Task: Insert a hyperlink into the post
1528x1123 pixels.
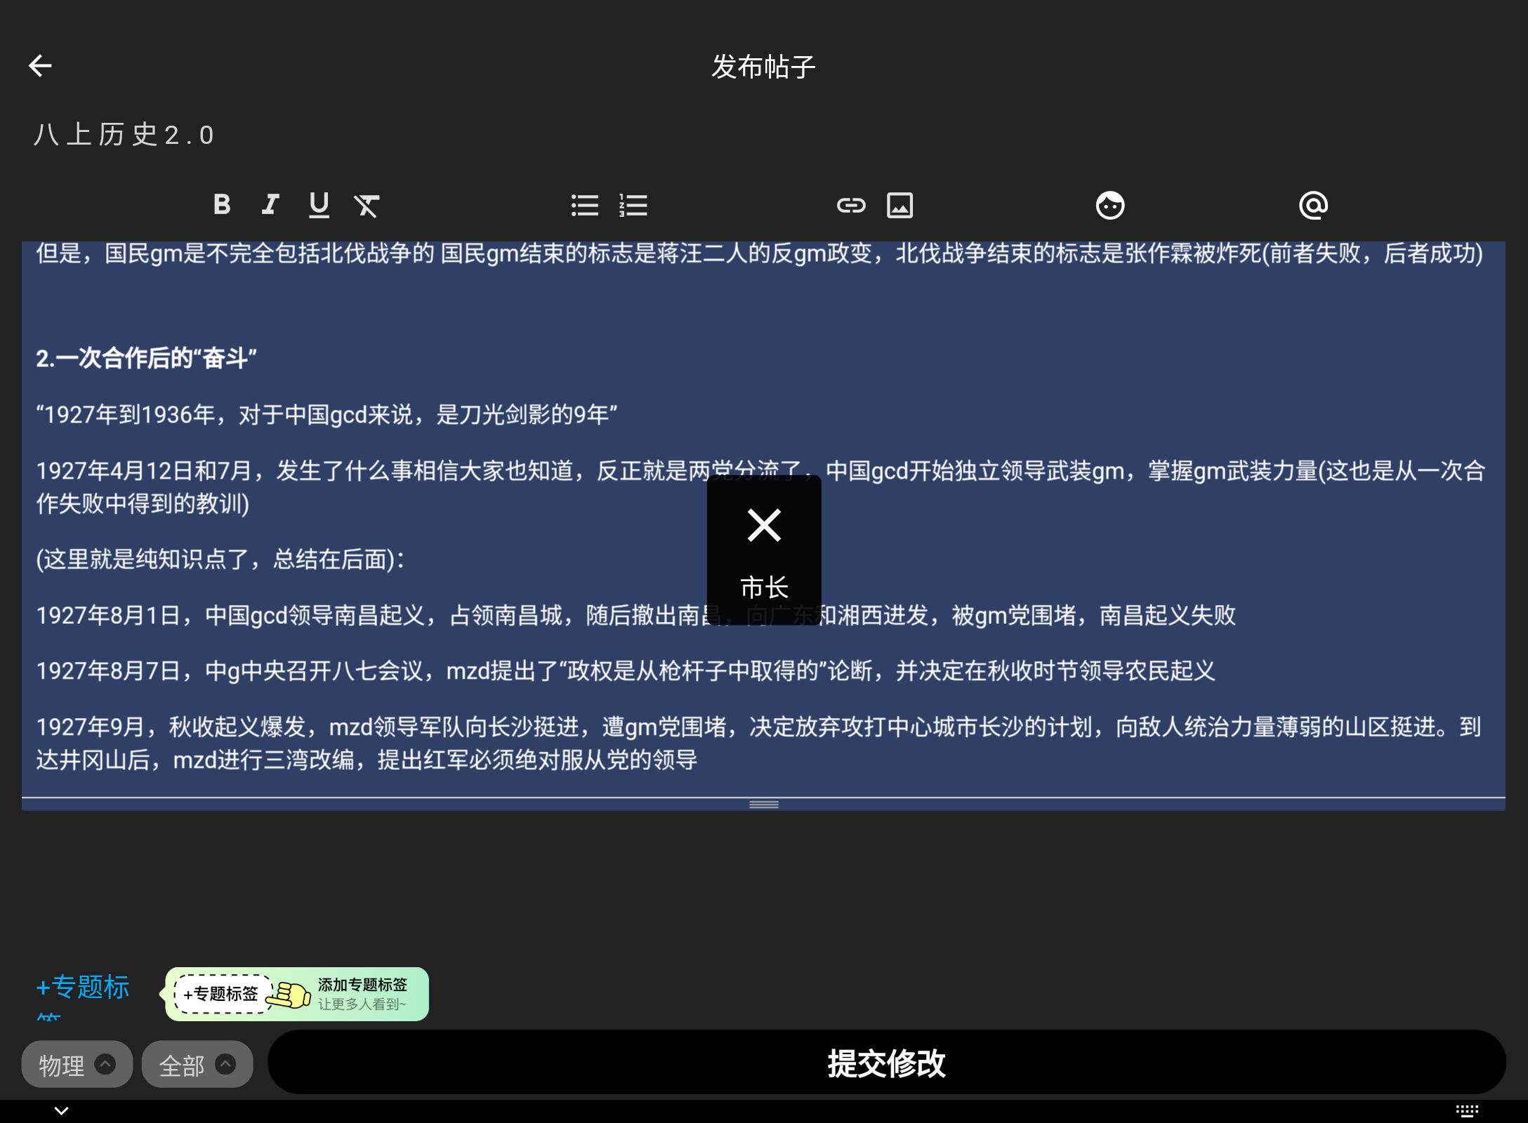Action: (852, 205)
